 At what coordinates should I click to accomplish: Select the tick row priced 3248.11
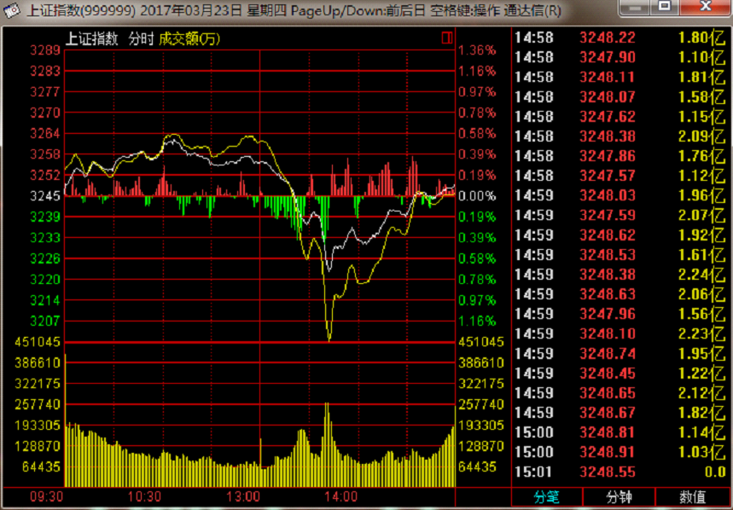pos(620,77)
